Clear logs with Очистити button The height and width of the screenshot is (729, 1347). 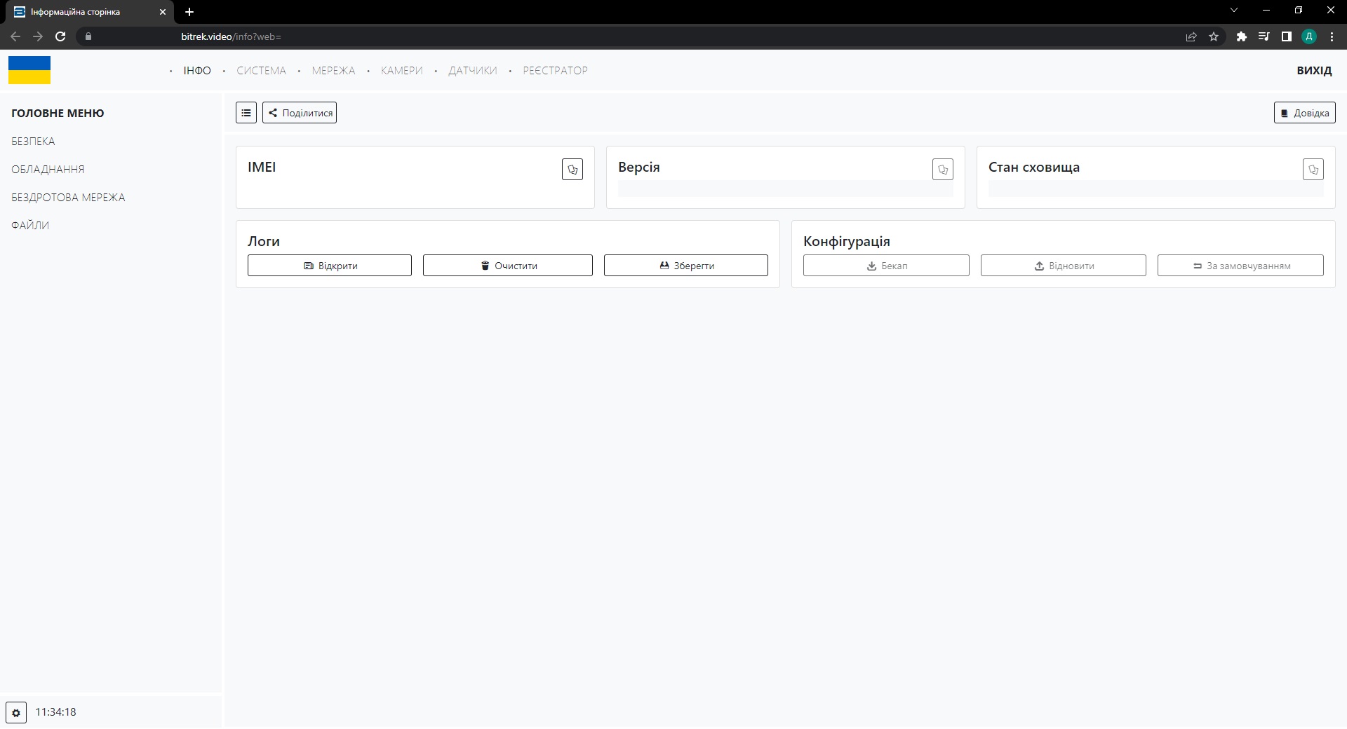pos(508,266)
